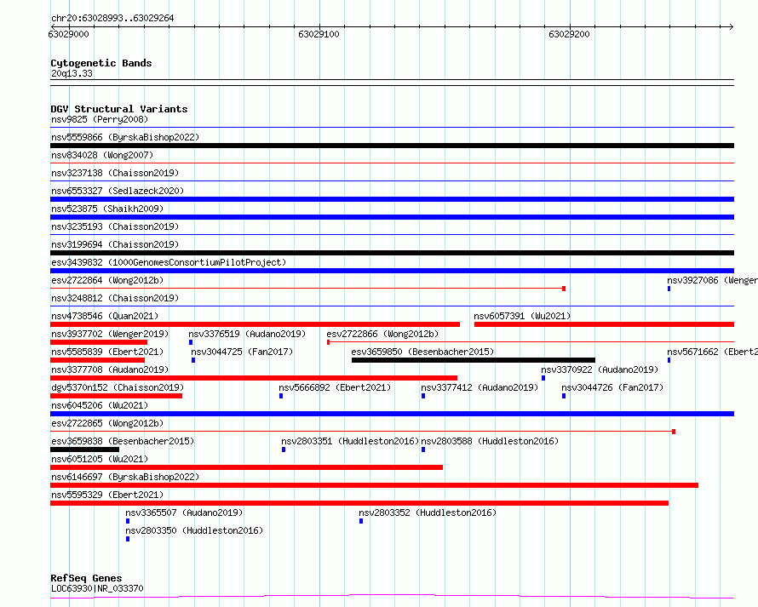Open nsv5585839 (Ebert2021) red bar
Viewport: 758px width, 607px height.
pyautogui.click(x=97, y=360)
